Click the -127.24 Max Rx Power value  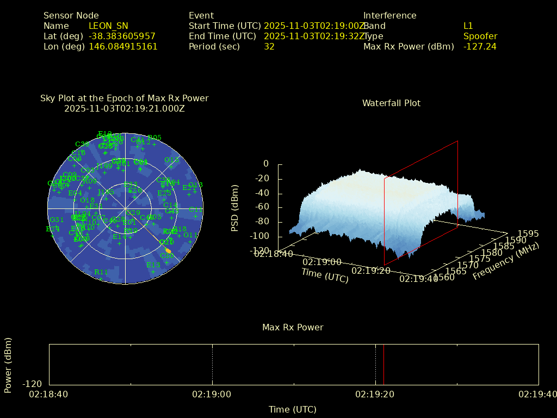click(x=480, y=47)
